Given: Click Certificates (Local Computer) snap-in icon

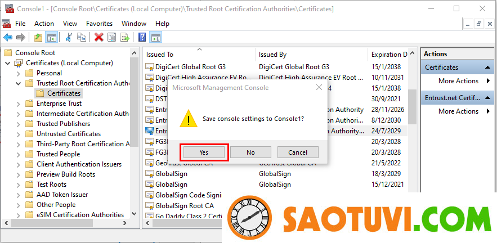Looking at the screenshot, I should point(19,64).
